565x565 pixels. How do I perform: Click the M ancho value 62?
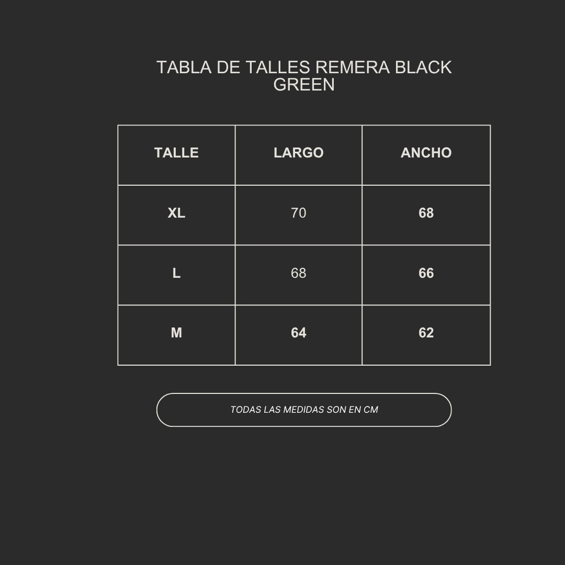[426, 333]
